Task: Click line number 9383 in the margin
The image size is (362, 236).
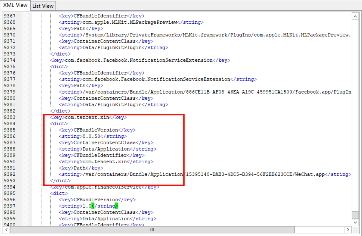Action: click(x=10, y=117)
